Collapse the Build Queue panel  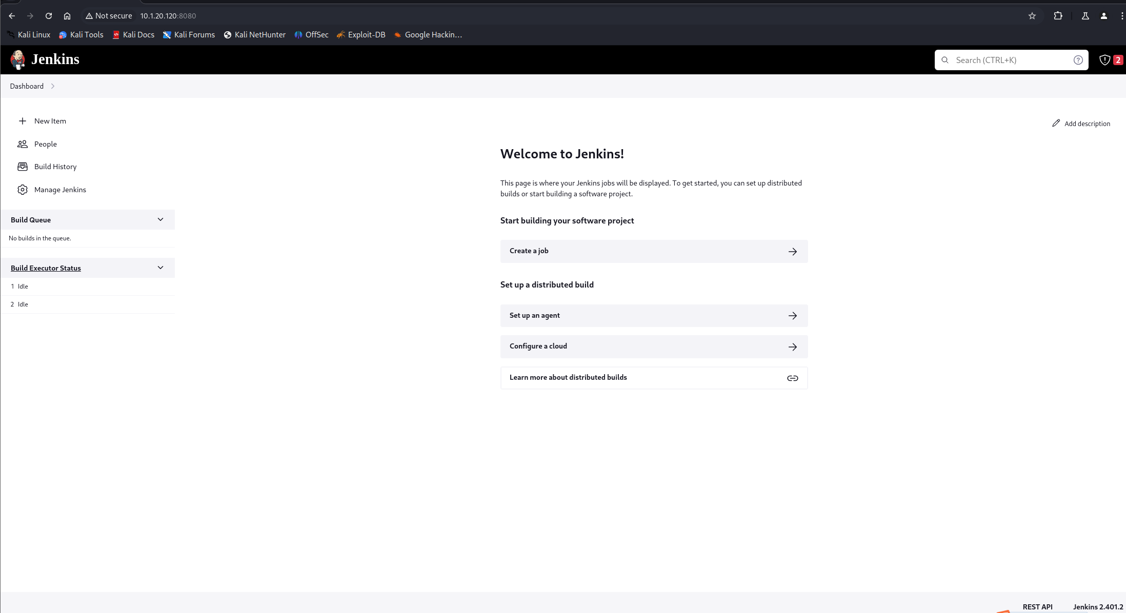pyautogui.click(x=160, y=219)
